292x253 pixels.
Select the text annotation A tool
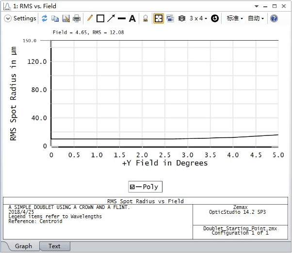[x=132, y=18]
